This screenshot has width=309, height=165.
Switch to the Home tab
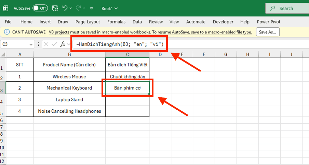[x=26, y=22]
